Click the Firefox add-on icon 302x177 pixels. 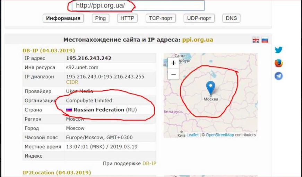coord(278,63)
